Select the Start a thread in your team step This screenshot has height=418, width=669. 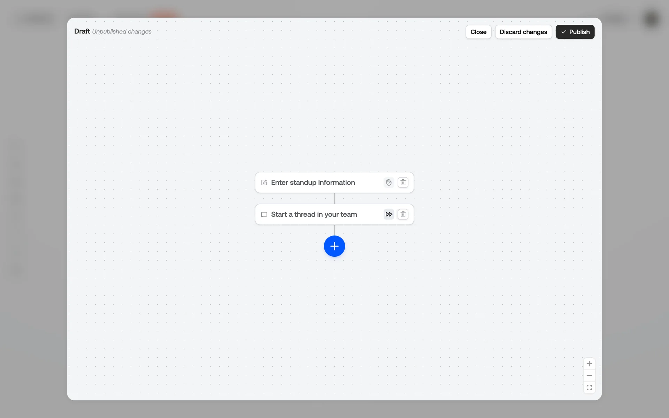314,215
